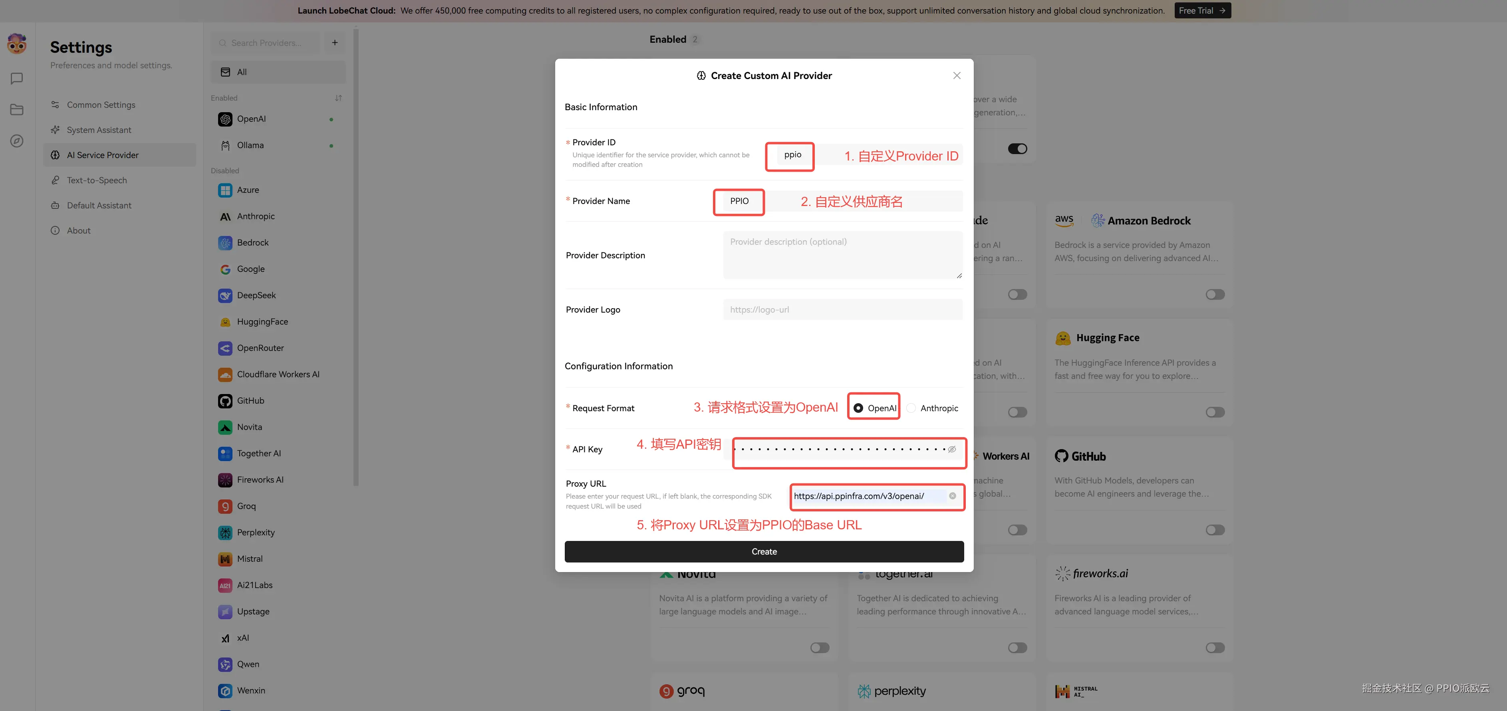Toggle the Hugging Face provider switch
Viewport: 1507px width, 711px height.
click(x=1215, y=412)
